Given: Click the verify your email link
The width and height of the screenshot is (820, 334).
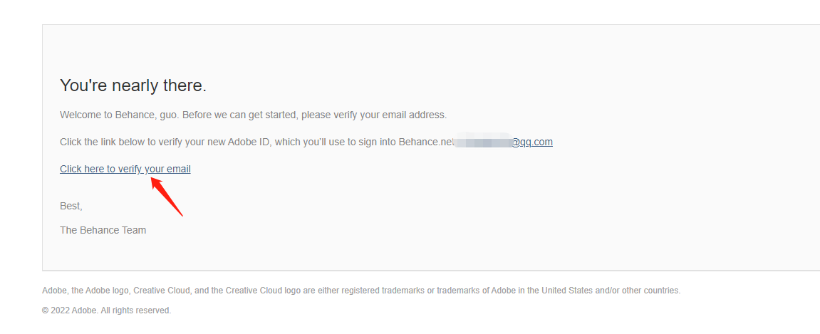Looking at the screenshot, I should pos(125,169).
